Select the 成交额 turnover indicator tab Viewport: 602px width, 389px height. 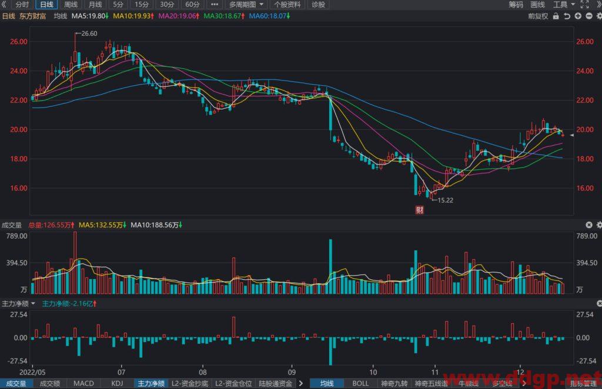click(x=50, y=383)
